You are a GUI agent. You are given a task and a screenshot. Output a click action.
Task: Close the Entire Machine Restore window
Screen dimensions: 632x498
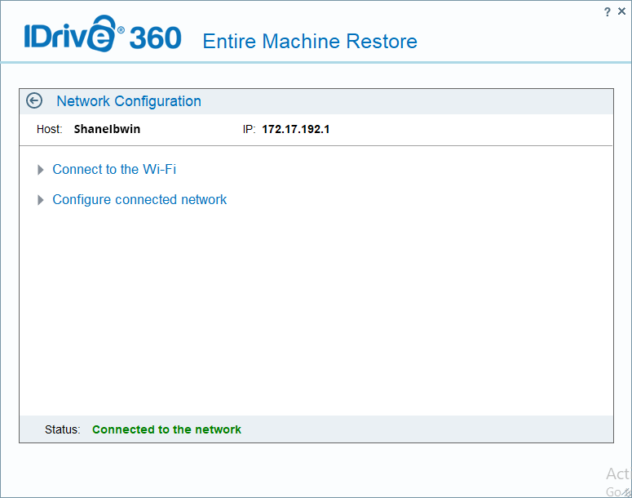(x=622, y=11)
